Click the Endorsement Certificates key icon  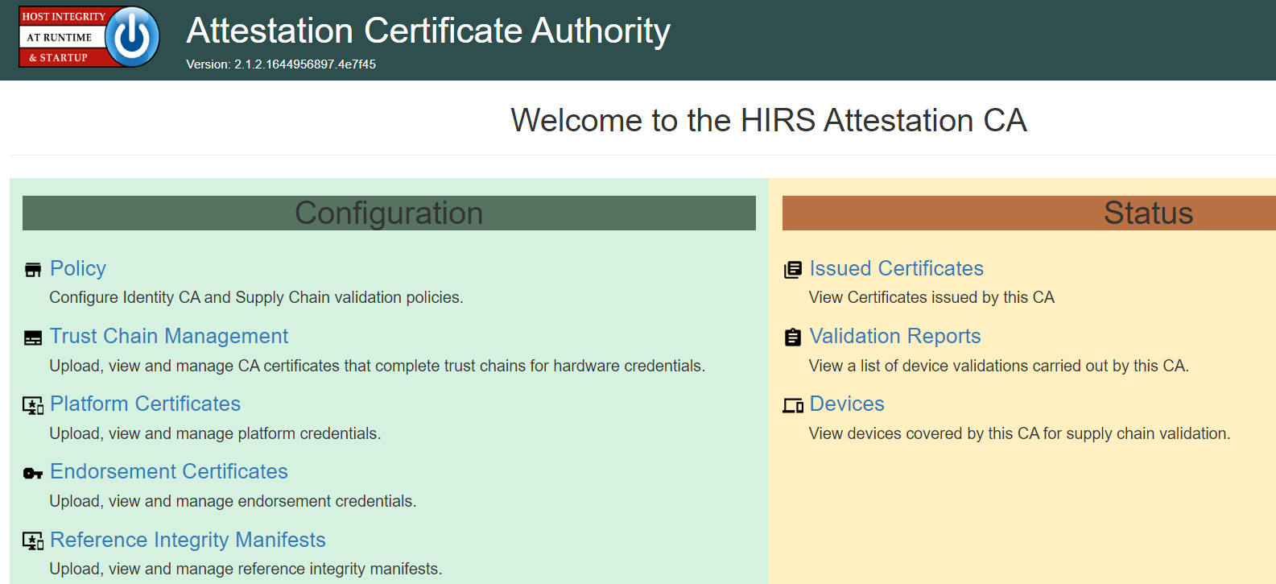point(33,473)
